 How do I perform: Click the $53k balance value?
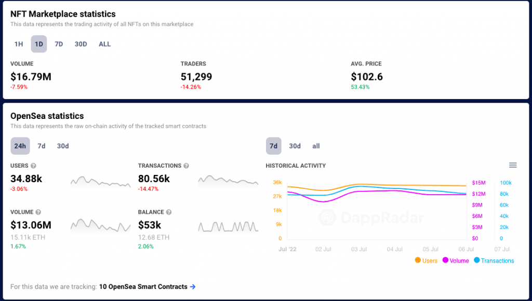click(150, 225)
